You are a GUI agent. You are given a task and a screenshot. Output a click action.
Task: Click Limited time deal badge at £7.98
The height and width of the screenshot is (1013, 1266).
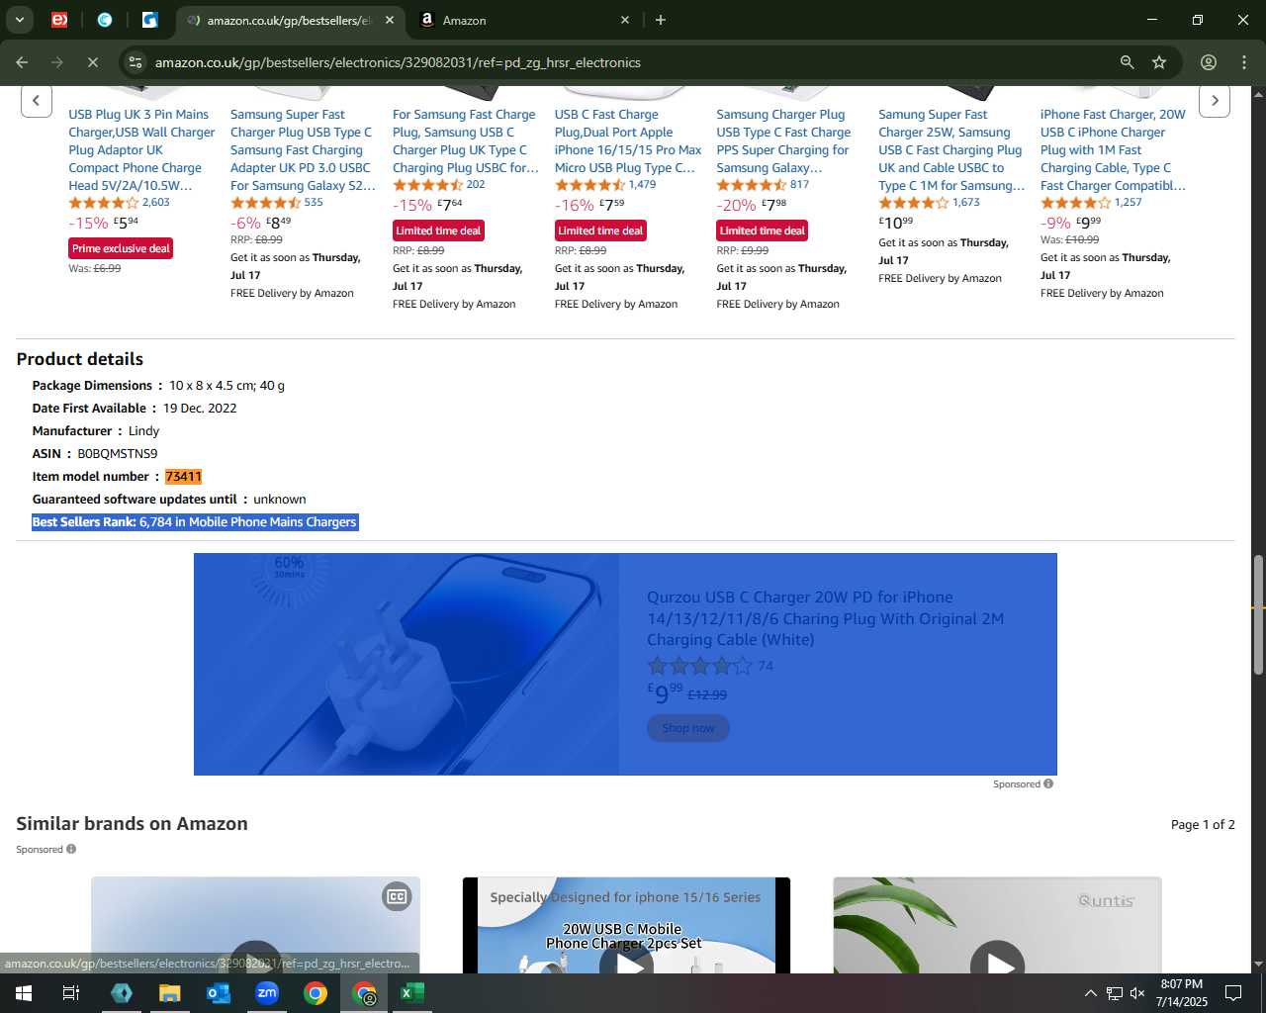tap(763, 230)
